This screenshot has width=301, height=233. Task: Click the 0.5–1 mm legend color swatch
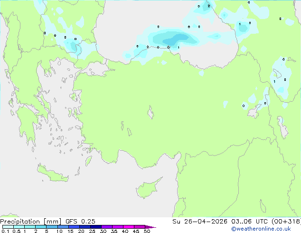point(19,227)
